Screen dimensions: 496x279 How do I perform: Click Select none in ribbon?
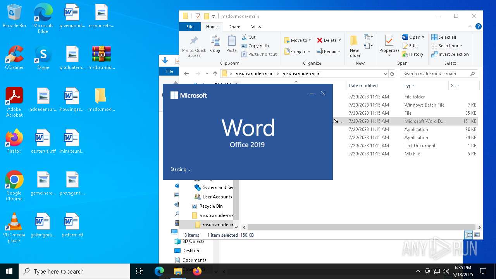coord(446,46)
